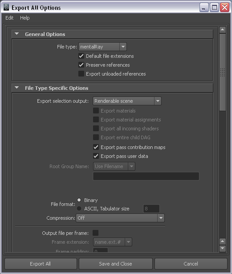This screenshot has width=232, height=274.
Task: Open Frame extension name.ext.# dropdown
Action: point(113,242)
